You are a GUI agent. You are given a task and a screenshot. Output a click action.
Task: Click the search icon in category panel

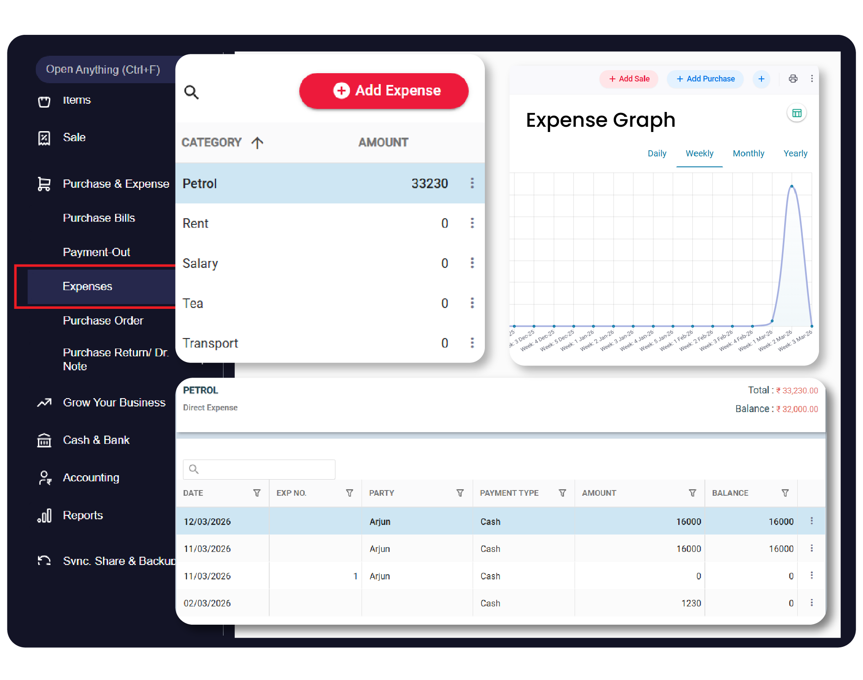click(191, 92)
